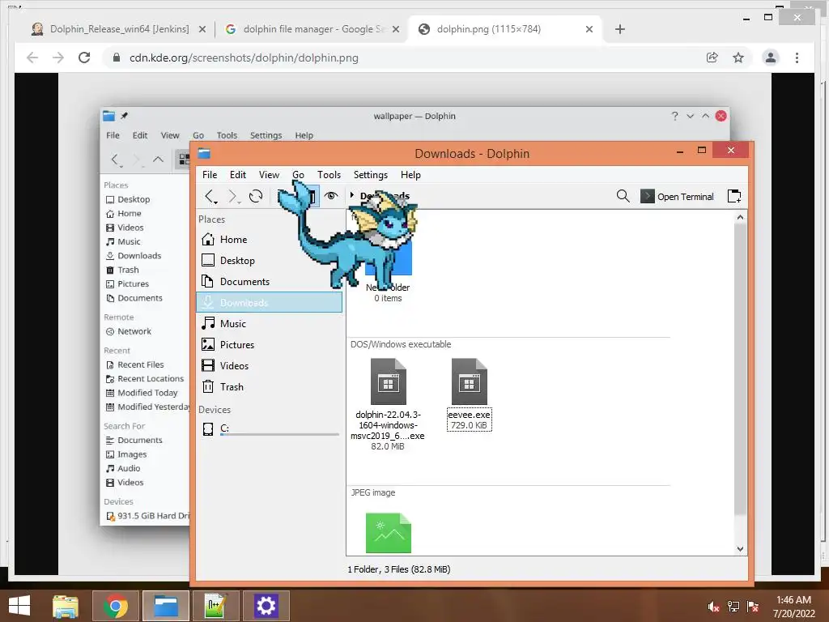Reload the page in Chrome
Image resolution: width=829 pixels, height=622 pixels.
coord(84,58)
